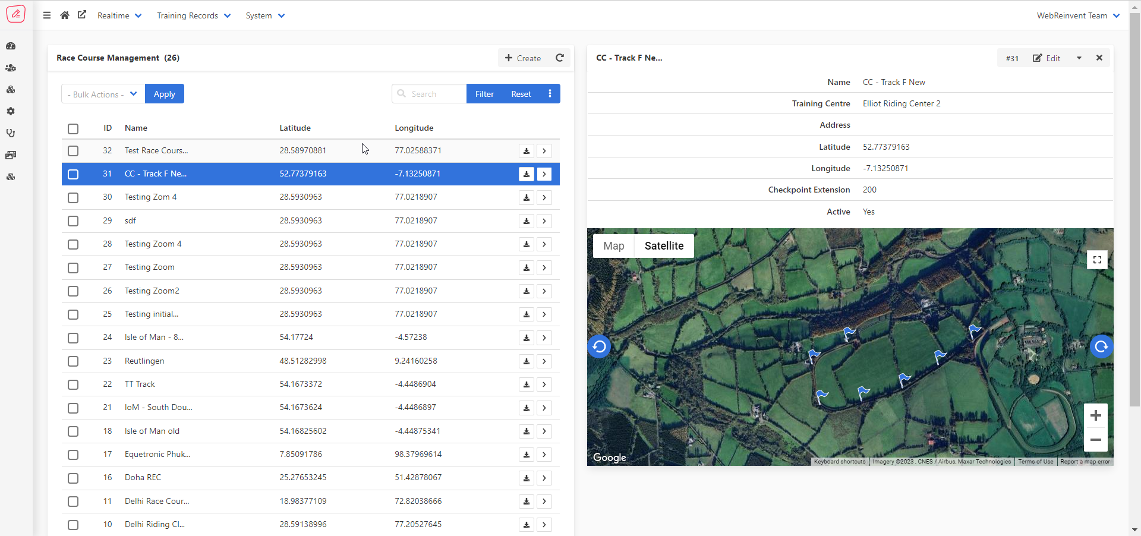Check the box for Testing Zoom2
Screen dimensions: 1141x536
pos(73,291)
